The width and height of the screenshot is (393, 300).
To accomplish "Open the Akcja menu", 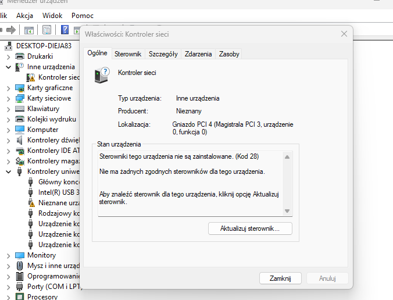I will (x=24, y=16).
